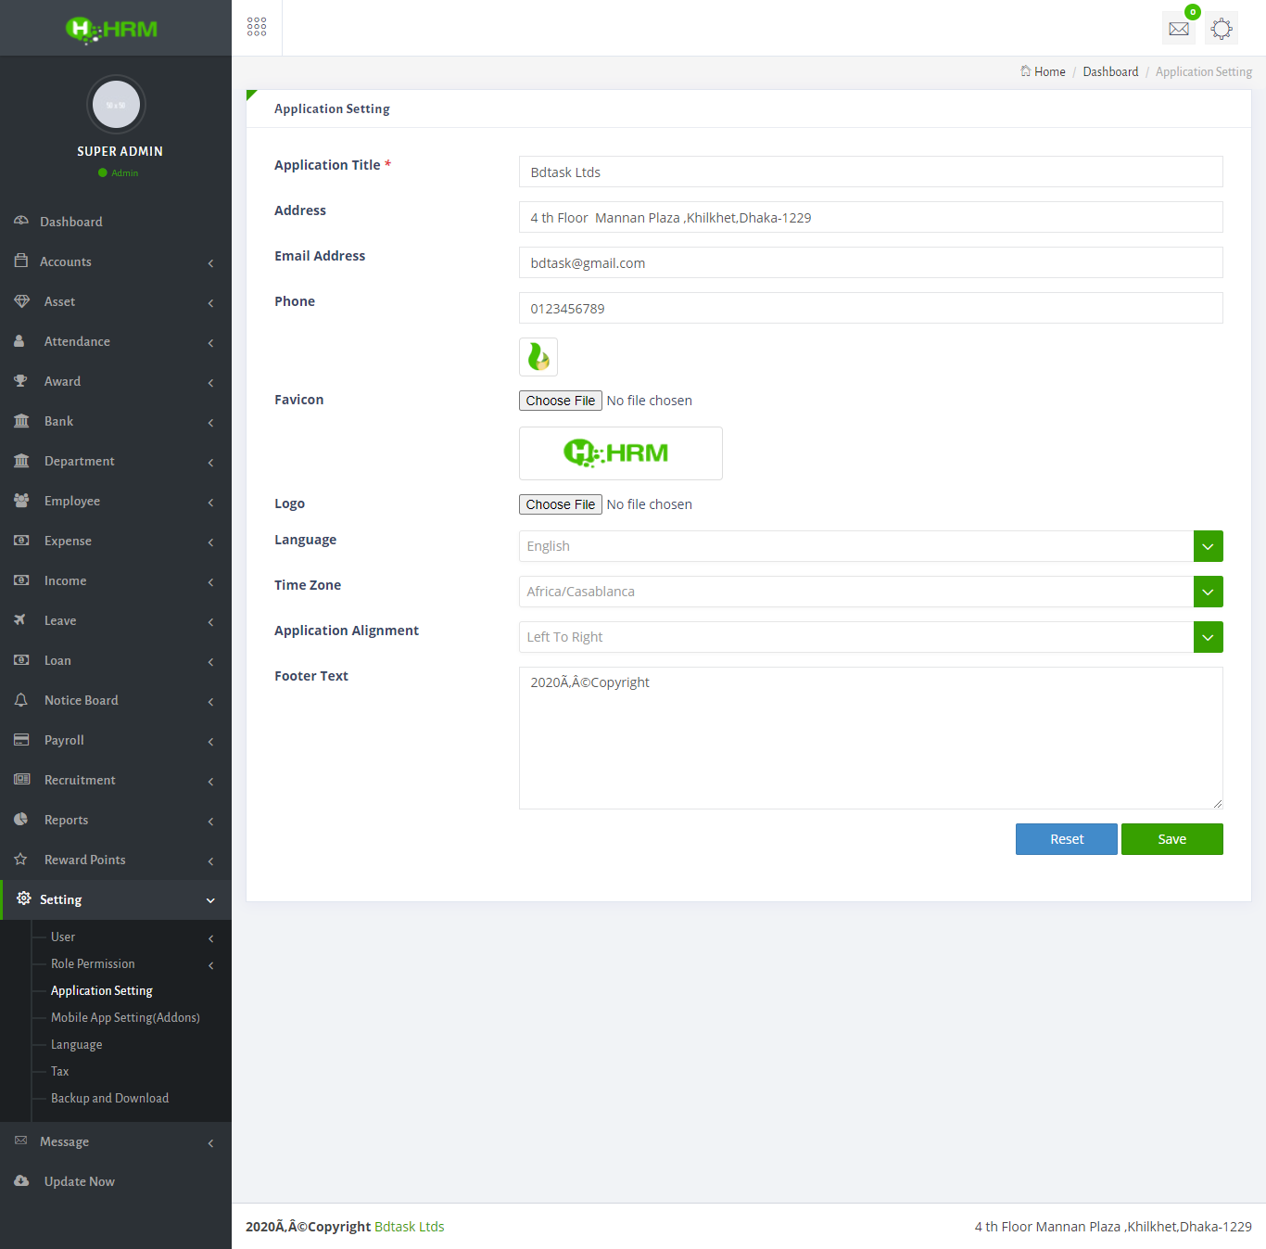Open the Payroll section icon
The height and width of the screenshot is (1249, 1266).
pos(22,739)
